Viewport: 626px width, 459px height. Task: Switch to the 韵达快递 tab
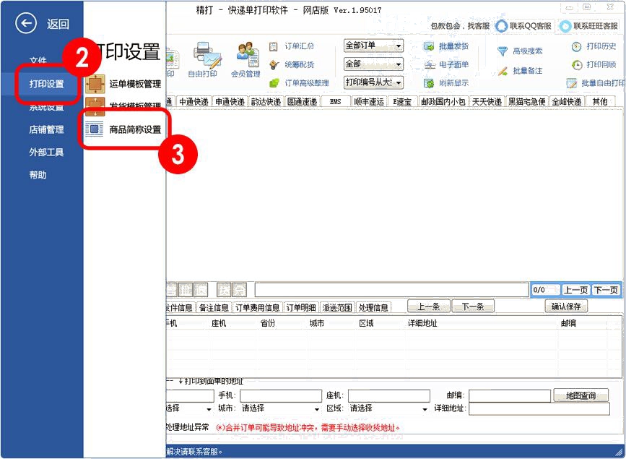click(266, 101)
